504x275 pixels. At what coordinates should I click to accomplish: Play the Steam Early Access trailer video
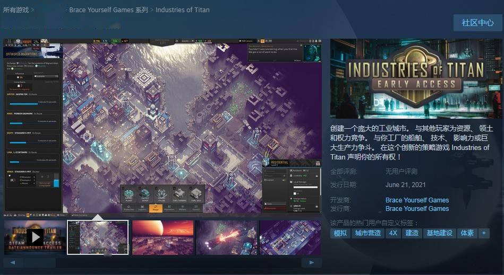[35, 237]
